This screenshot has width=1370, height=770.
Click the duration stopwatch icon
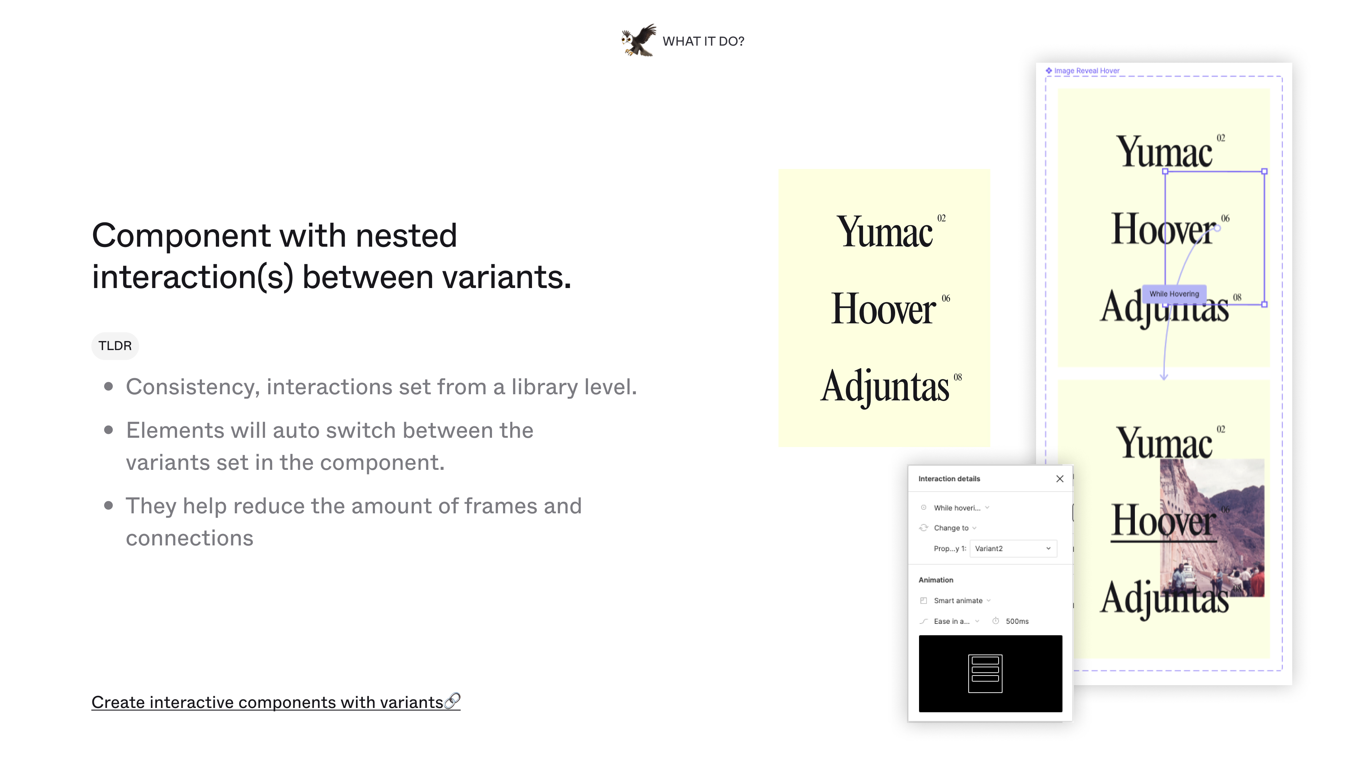pyautogui.click(x=996, y=621)
